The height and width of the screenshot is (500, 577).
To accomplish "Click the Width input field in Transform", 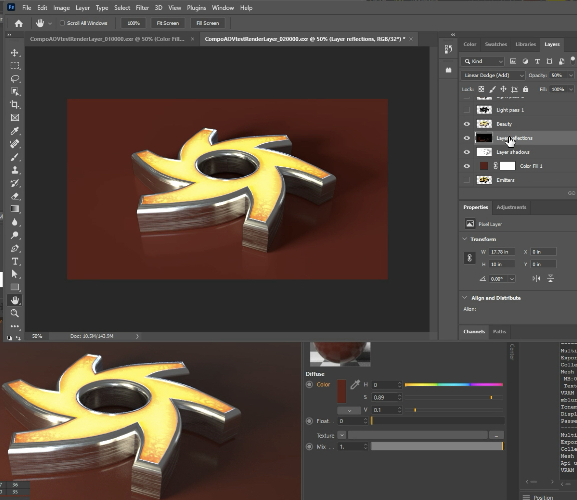I will point(502,252).
